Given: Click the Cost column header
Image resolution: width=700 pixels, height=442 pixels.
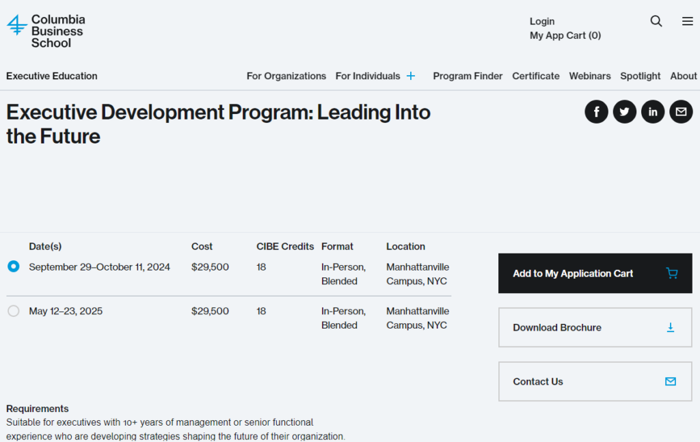Looking at the screenshot, I should pos(202,247).
